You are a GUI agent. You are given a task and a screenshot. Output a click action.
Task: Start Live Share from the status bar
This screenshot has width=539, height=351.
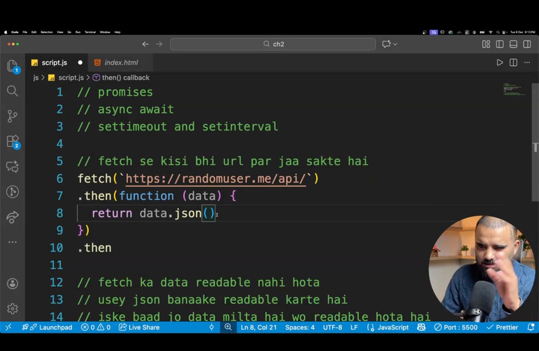139,327
